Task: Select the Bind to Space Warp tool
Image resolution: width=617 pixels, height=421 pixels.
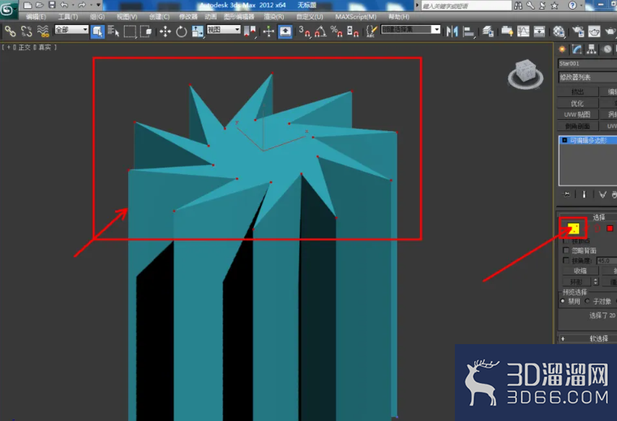Action: [43, 31]
